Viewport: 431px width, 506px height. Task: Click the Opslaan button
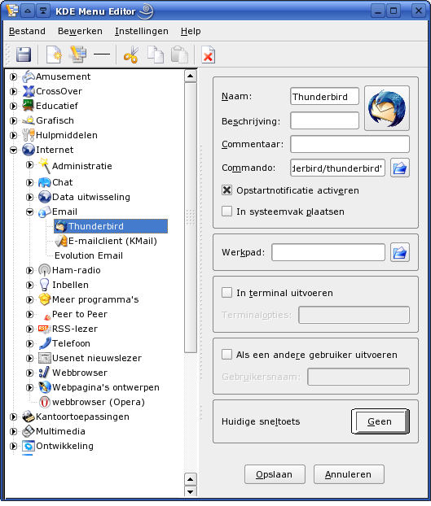275,474
